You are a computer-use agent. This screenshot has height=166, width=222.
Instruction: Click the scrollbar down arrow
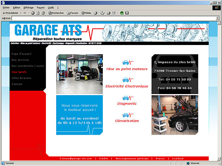pyautogui.click(x=219, y=159)
